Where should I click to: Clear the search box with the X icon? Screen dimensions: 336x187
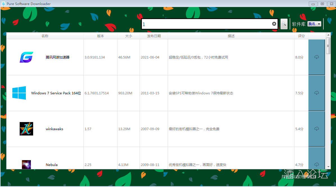[x=274, y=24]
